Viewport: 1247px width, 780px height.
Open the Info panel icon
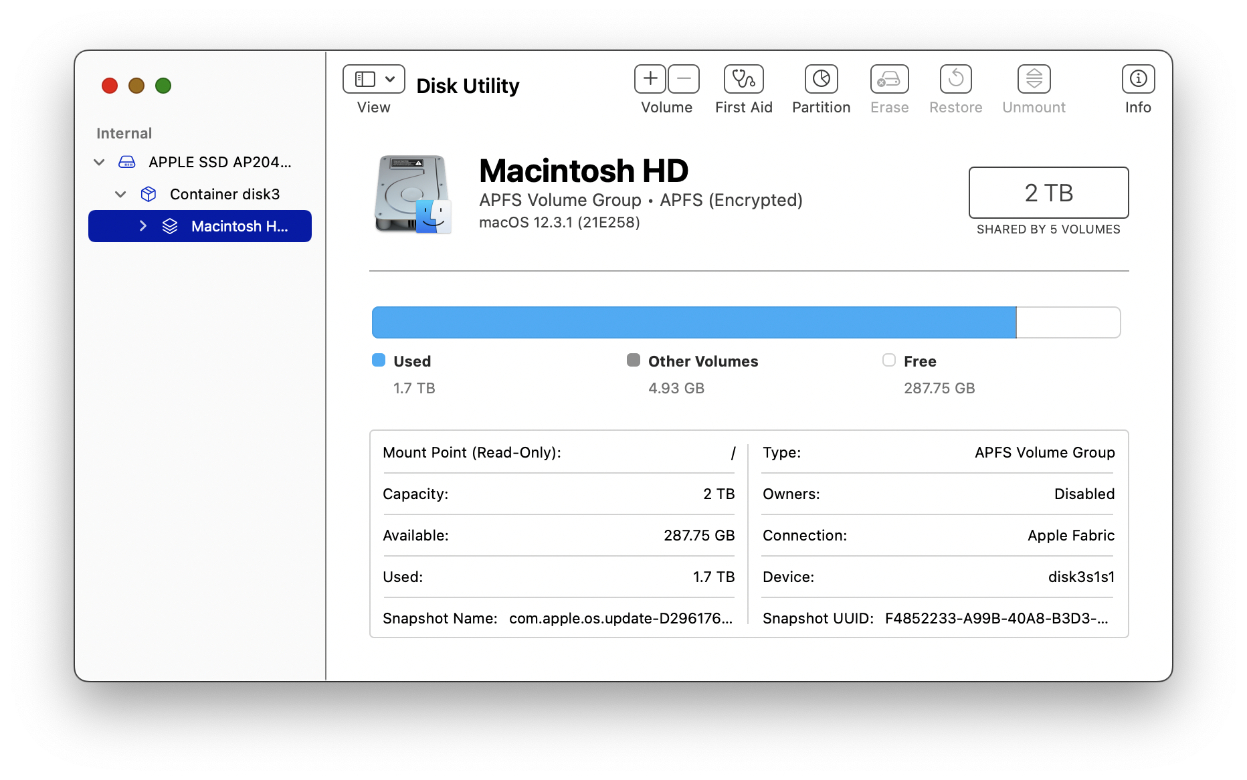click(x=1139, y=79)
